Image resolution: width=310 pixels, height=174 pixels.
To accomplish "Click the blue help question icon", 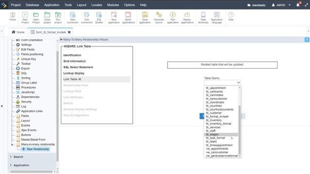I will (x=307, y=40).
